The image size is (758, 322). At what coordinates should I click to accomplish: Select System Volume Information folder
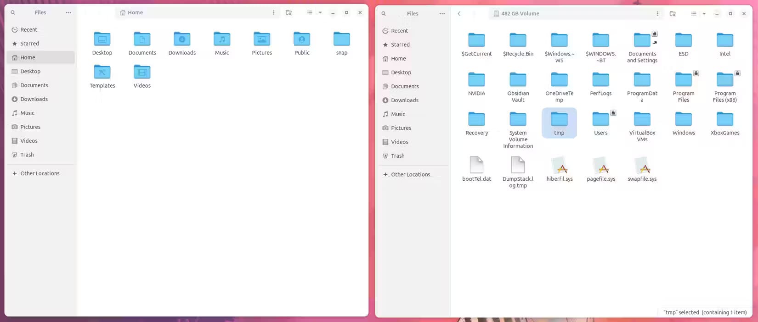pos(518,130)
